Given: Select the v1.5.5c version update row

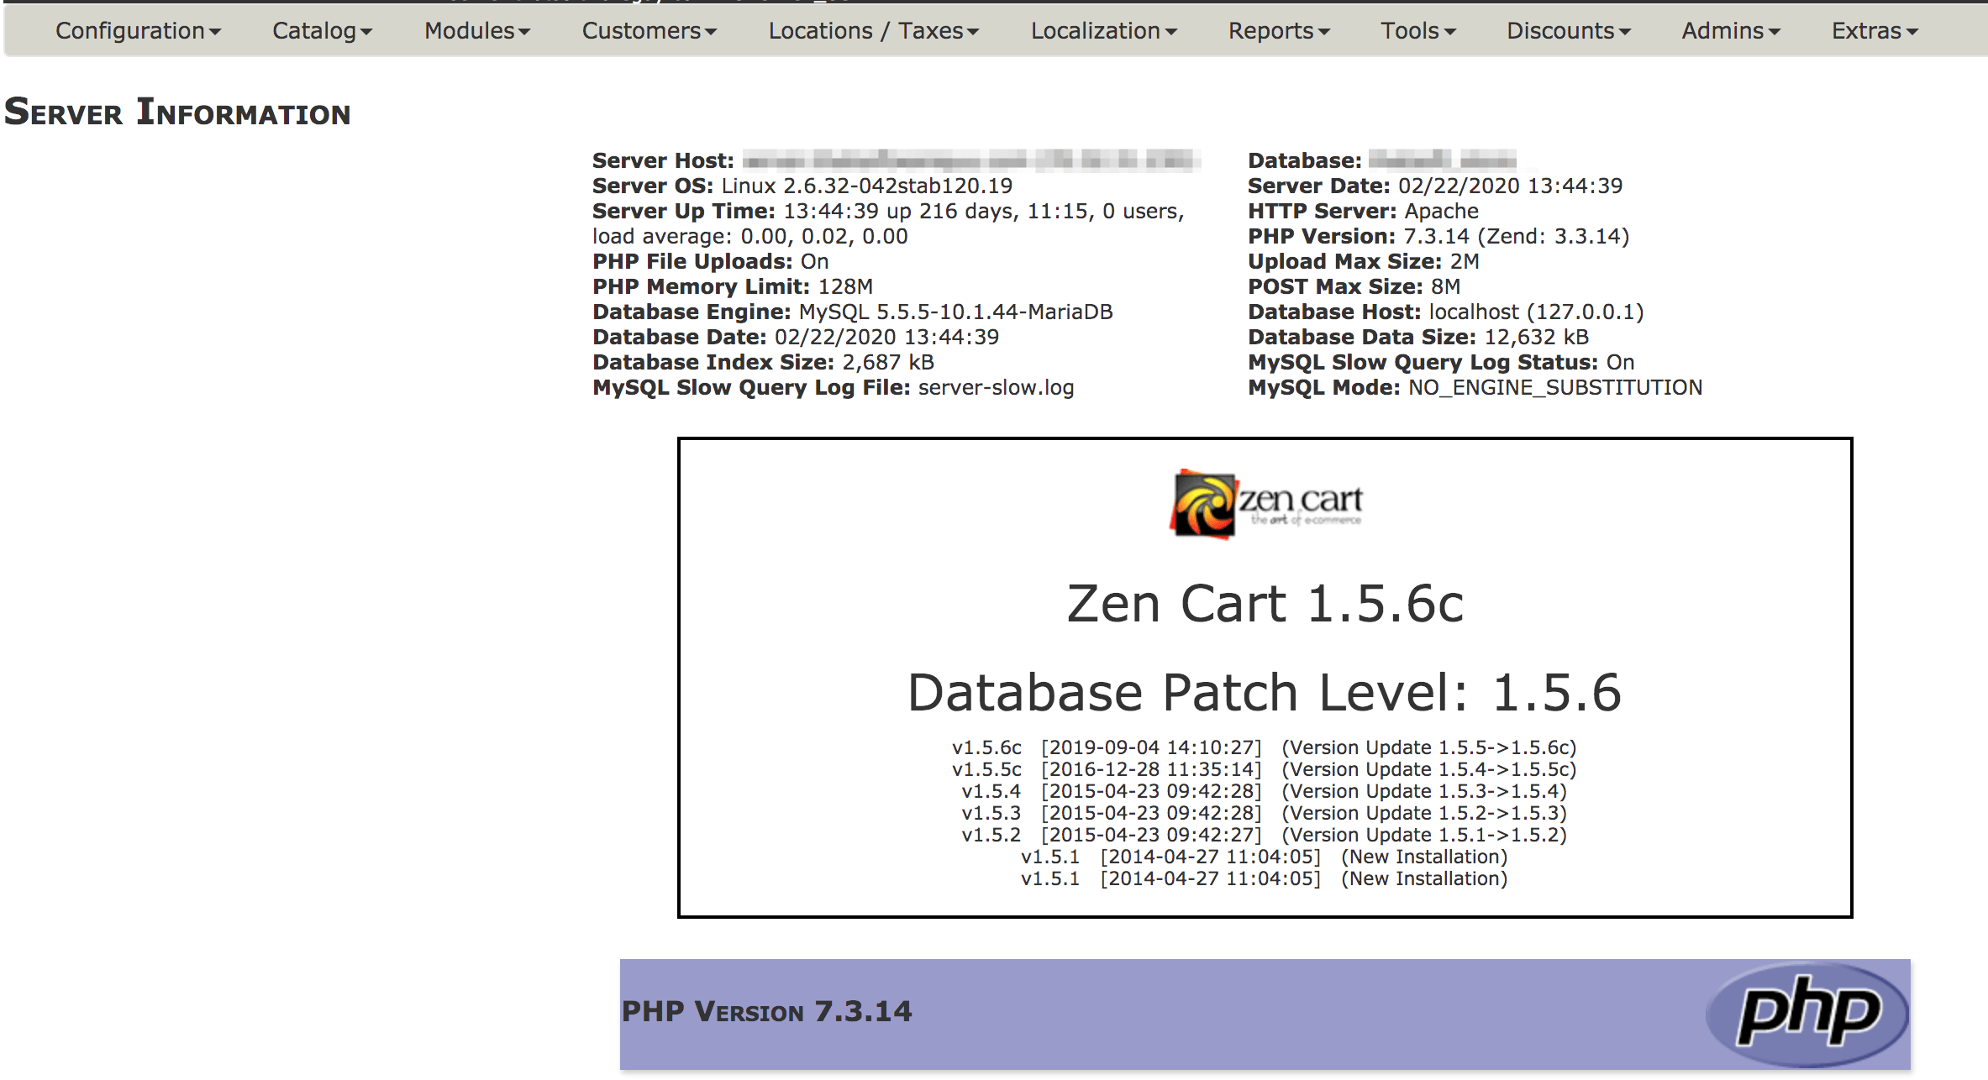Looking at the screenshot, I should (1265, 769).
